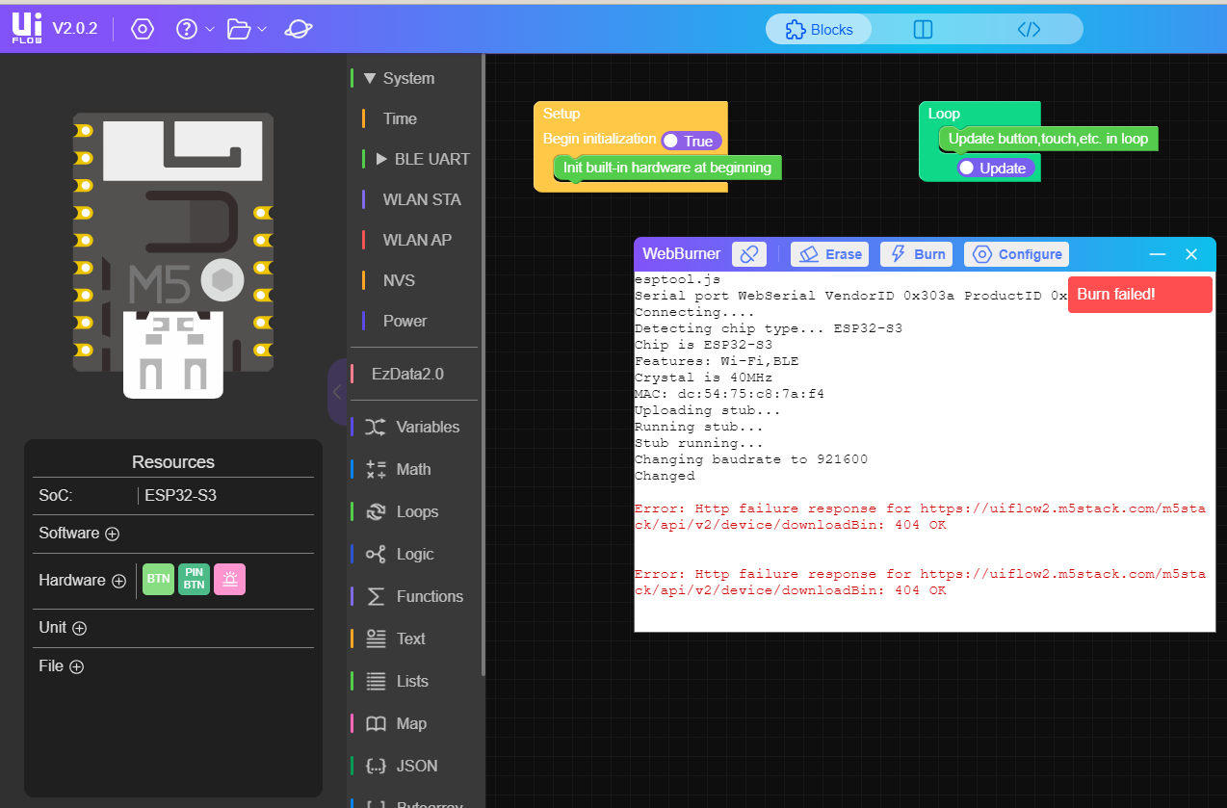Close the WebBurner window
Image resolution: width=1227 pixels, height=808 pixels.
[x=1191, y=254]
